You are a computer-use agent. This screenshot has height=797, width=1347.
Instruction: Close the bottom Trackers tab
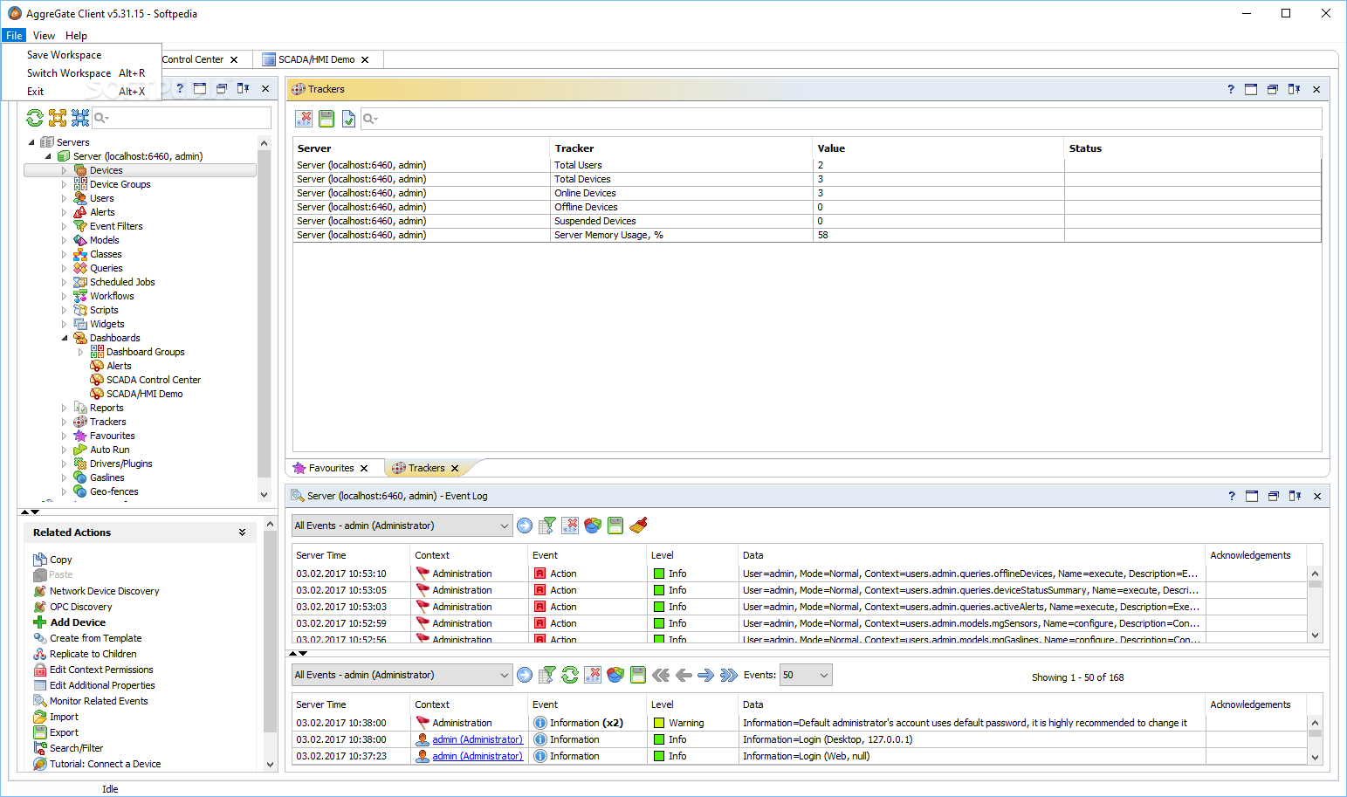[x=455, y=469]
